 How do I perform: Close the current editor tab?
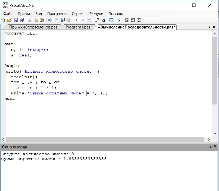(214, 27)
